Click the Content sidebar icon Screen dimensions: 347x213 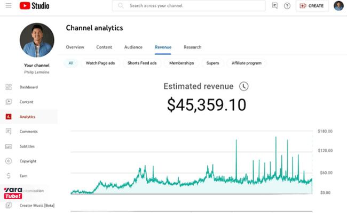(9, 102)
